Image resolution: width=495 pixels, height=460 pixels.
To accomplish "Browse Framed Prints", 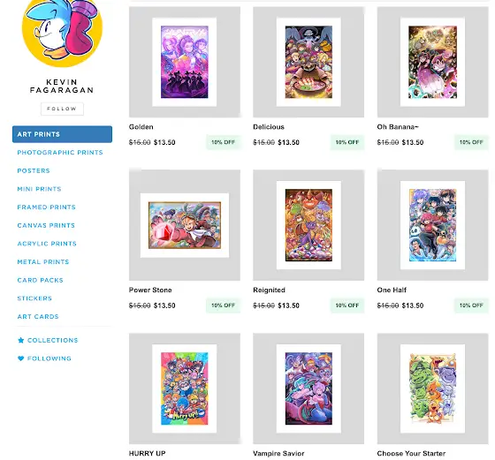I will (x=46, y=207).
